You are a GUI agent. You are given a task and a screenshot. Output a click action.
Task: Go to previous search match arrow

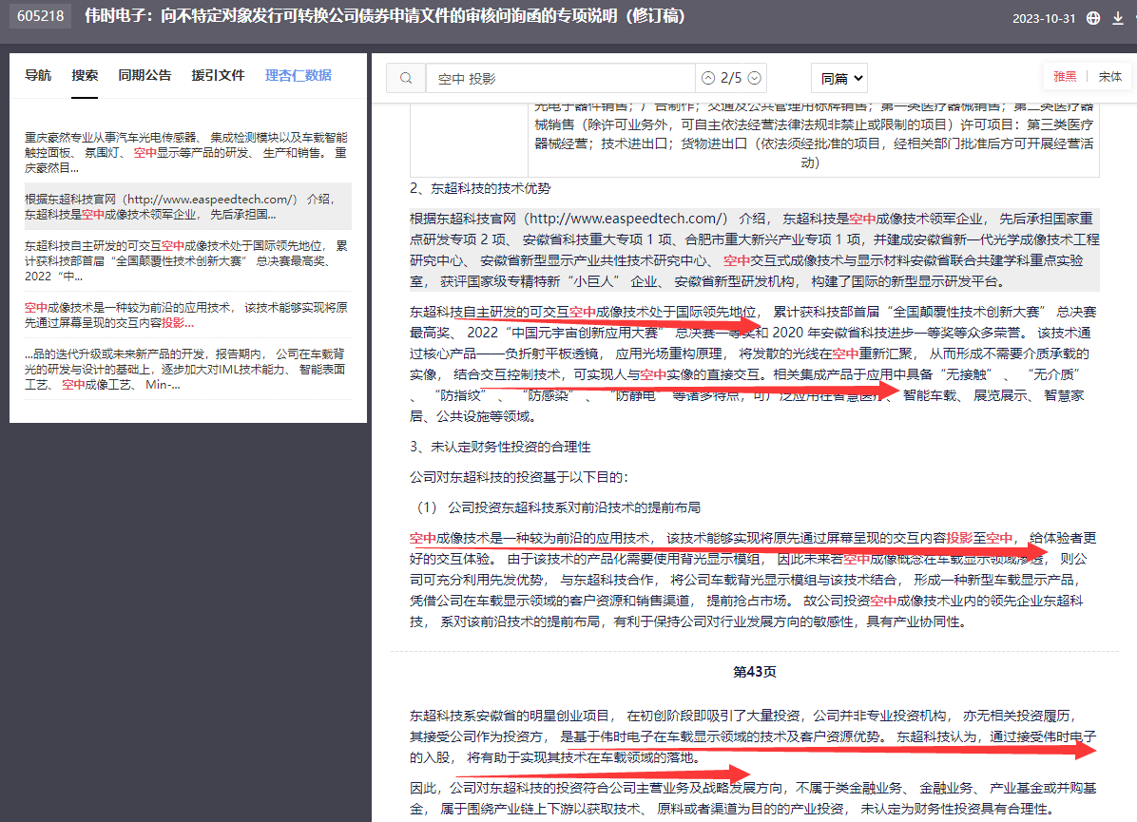pos(707,78)
